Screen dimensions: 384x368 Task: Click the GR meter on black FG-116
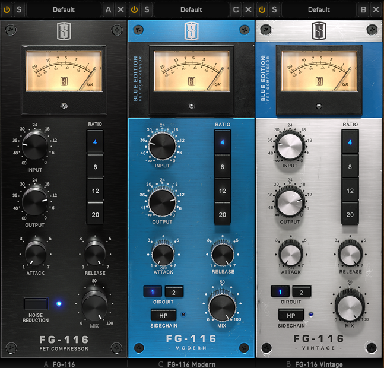(x=64, y=71)
